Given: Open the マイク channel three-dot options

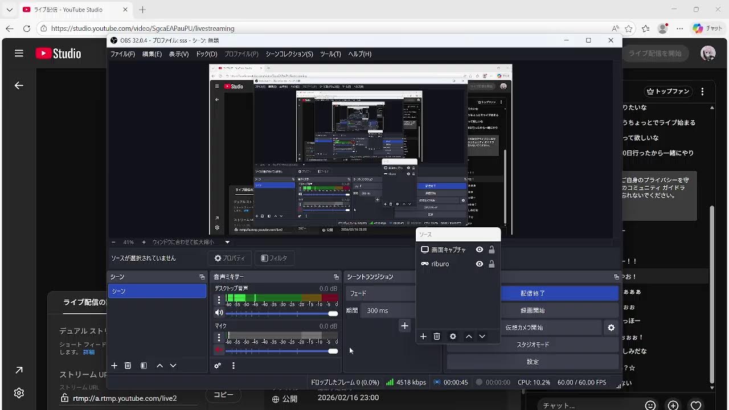Looking at the screenshot, I should click(219, 337).
